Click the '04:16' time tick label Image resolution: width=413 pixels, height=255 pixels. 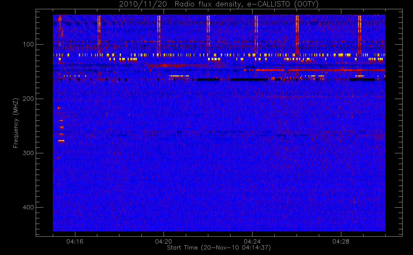pos(75,241)
